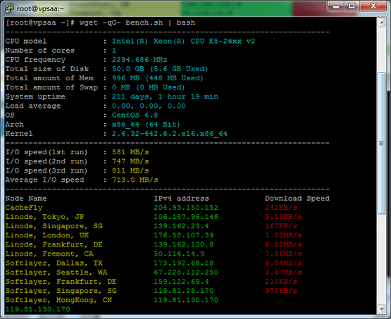Click the Download Speed column header
The image size is (391, 319).
click(x=297, y=199)
